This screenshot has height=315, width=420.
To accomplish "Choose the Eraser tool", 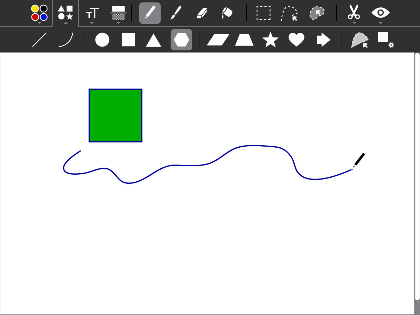I will point(202,13).
